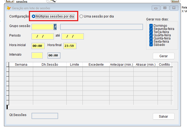Click the Periodo start date field
This screenshot has height=129, width=187.
(x=42, y=36)
